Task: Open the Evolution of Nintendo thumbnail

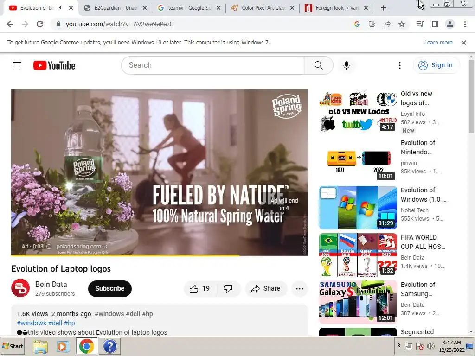Action: point(358,160)
